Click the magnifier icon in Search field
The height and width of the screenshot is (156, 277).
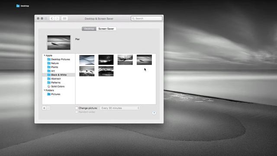pyautogui.click(x=133, y=19)
